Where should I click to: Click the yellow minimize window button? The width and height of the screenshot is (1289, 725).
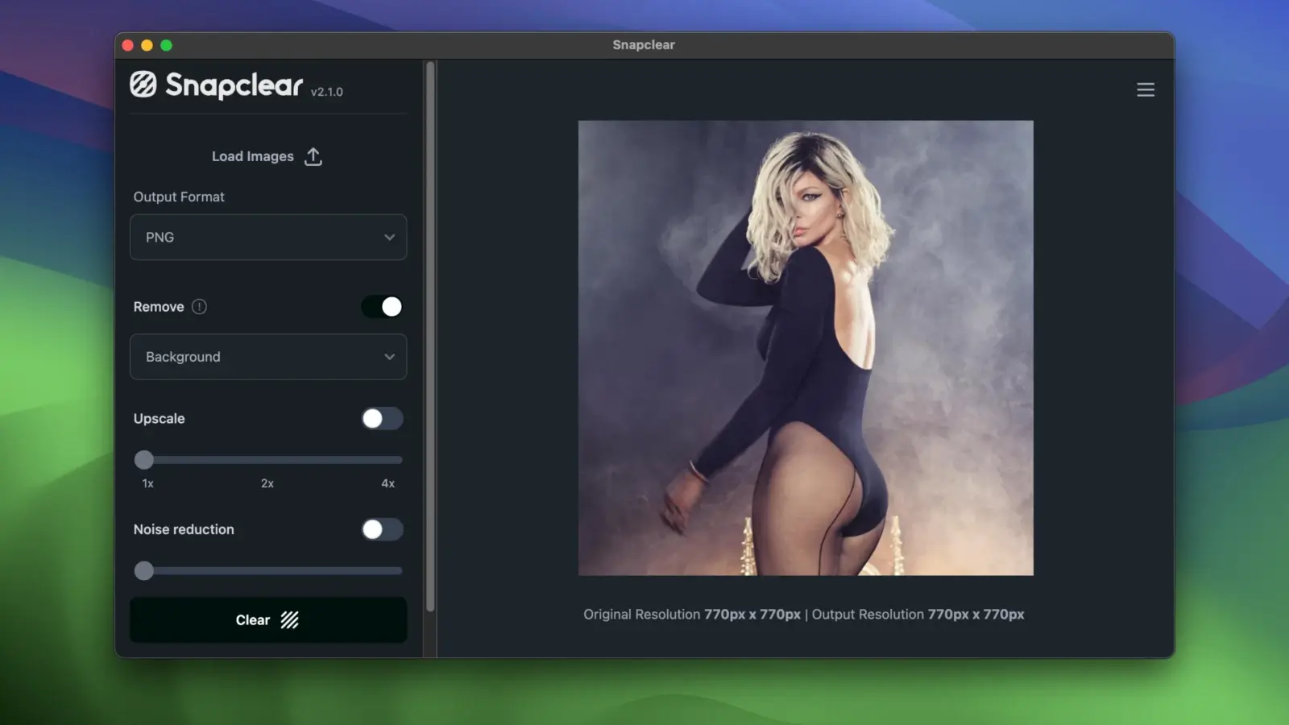click(147, 45)
